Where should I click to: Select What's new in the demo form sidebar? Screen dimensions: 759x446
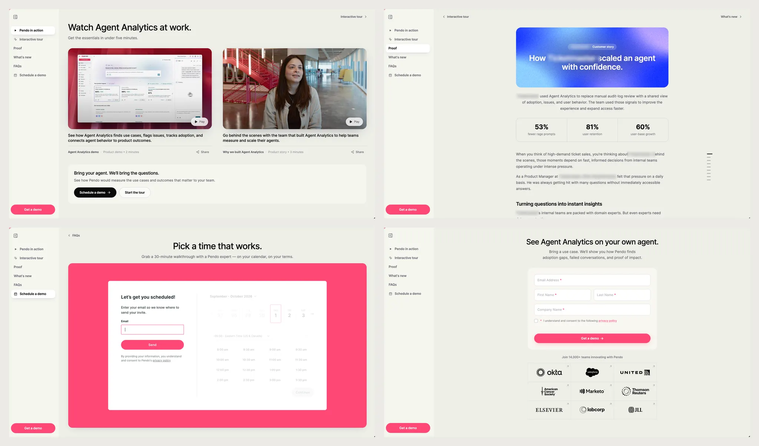click(408, 276)
